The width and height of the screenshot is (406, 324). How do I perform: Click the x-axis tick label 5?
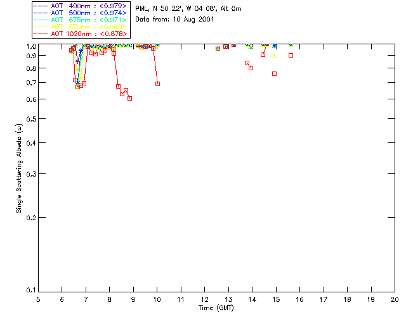tap(38, 299)
